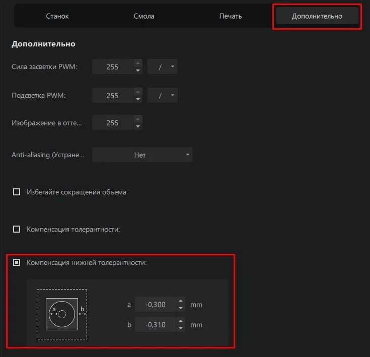Decrease Сила засветки PWM value
Viewport: 370px width, 357px height.
(x=138, y=70)
